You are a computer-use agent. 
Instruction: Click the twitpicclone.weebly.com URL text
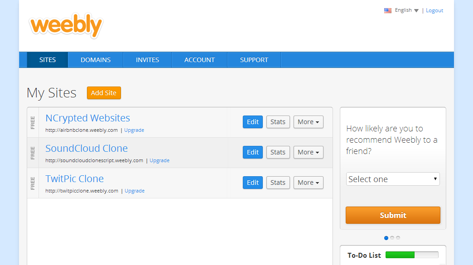coord(82,191)
